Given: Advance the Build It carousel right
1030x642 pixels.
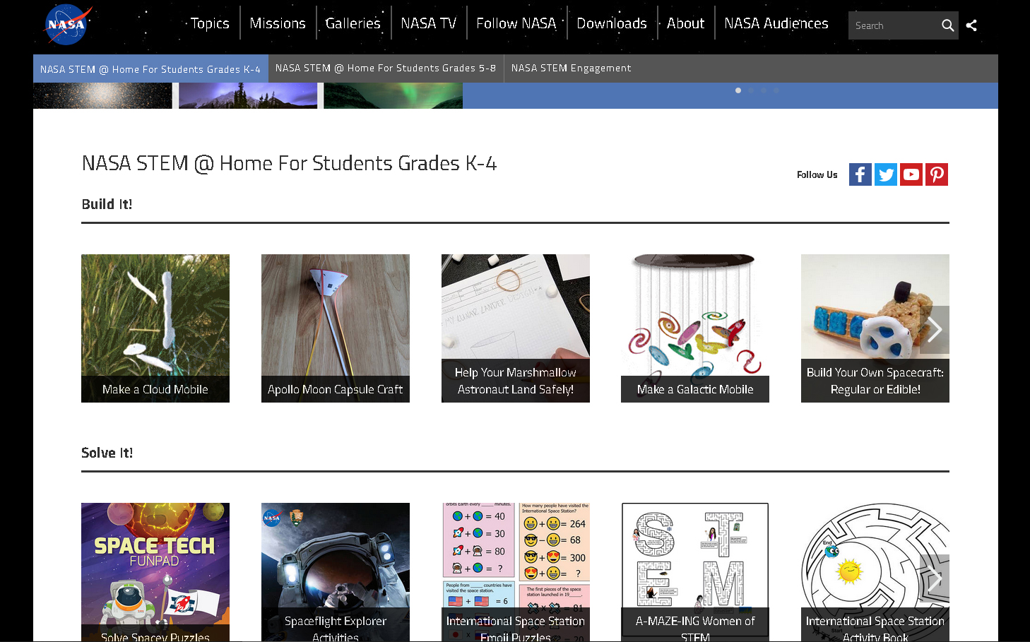Looking at the screenshot, I should point(935,329).
